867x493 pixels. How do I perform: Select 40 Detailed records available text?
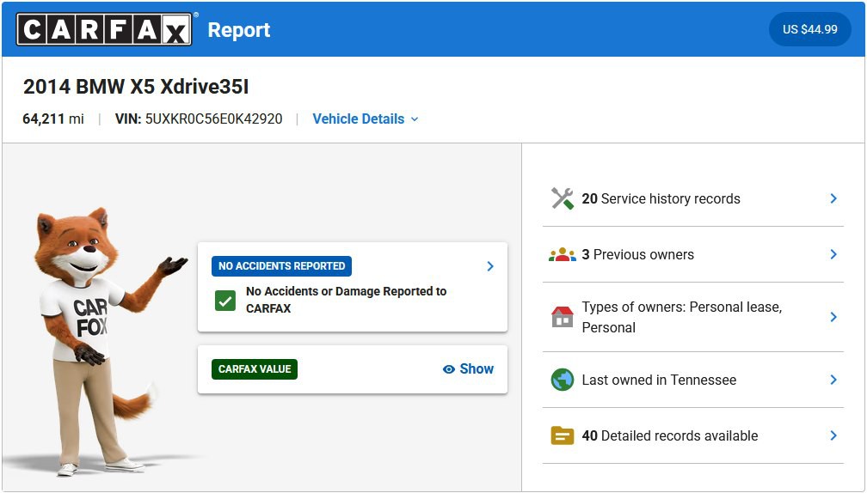669,435
